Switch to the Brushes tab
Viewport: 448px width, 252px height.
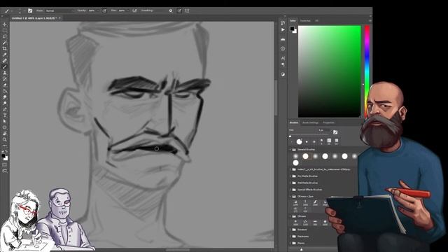(x=294, y=122)
